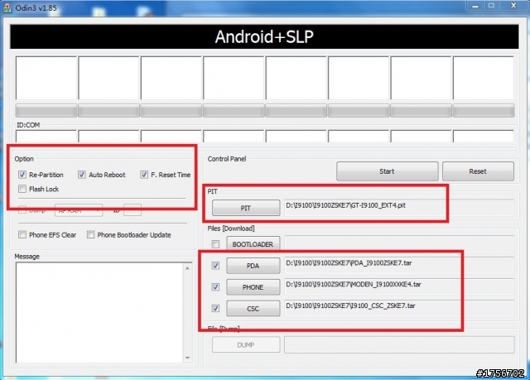530x380 pixels.
Task: Click inside the Message log box
Action: (x=99, y=313)
